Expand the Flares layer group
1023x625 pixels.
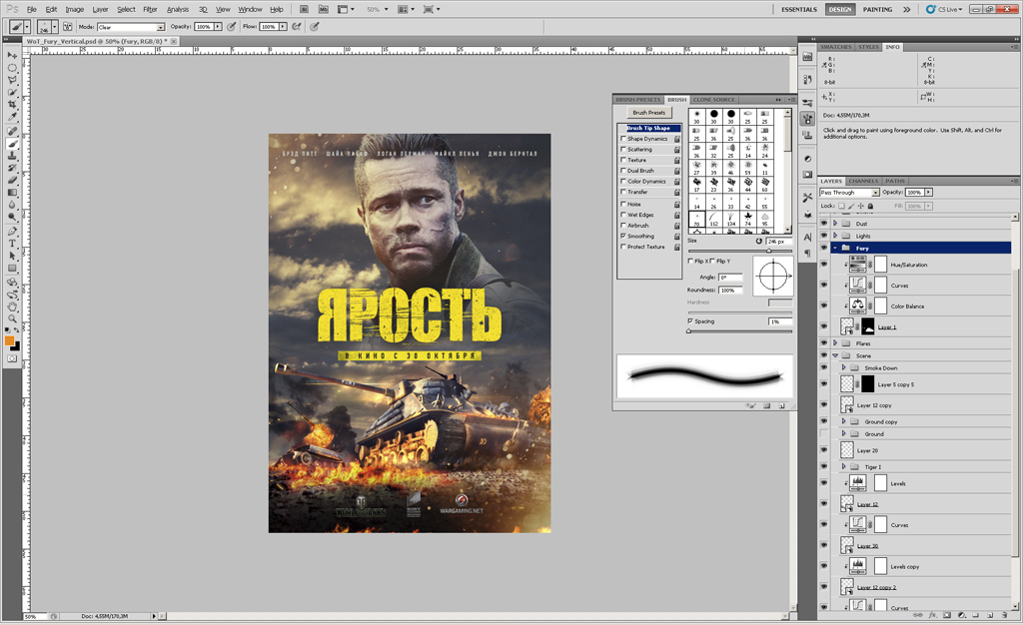click(835, 343)
